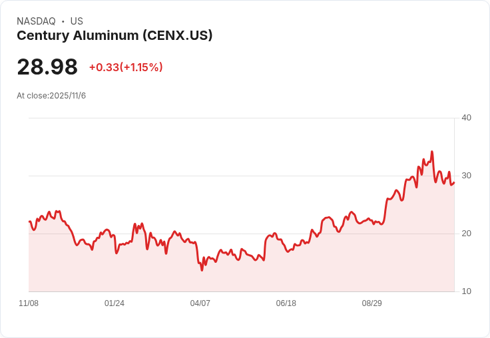Click the highest peak of the price line

click(x=432, y=152)
